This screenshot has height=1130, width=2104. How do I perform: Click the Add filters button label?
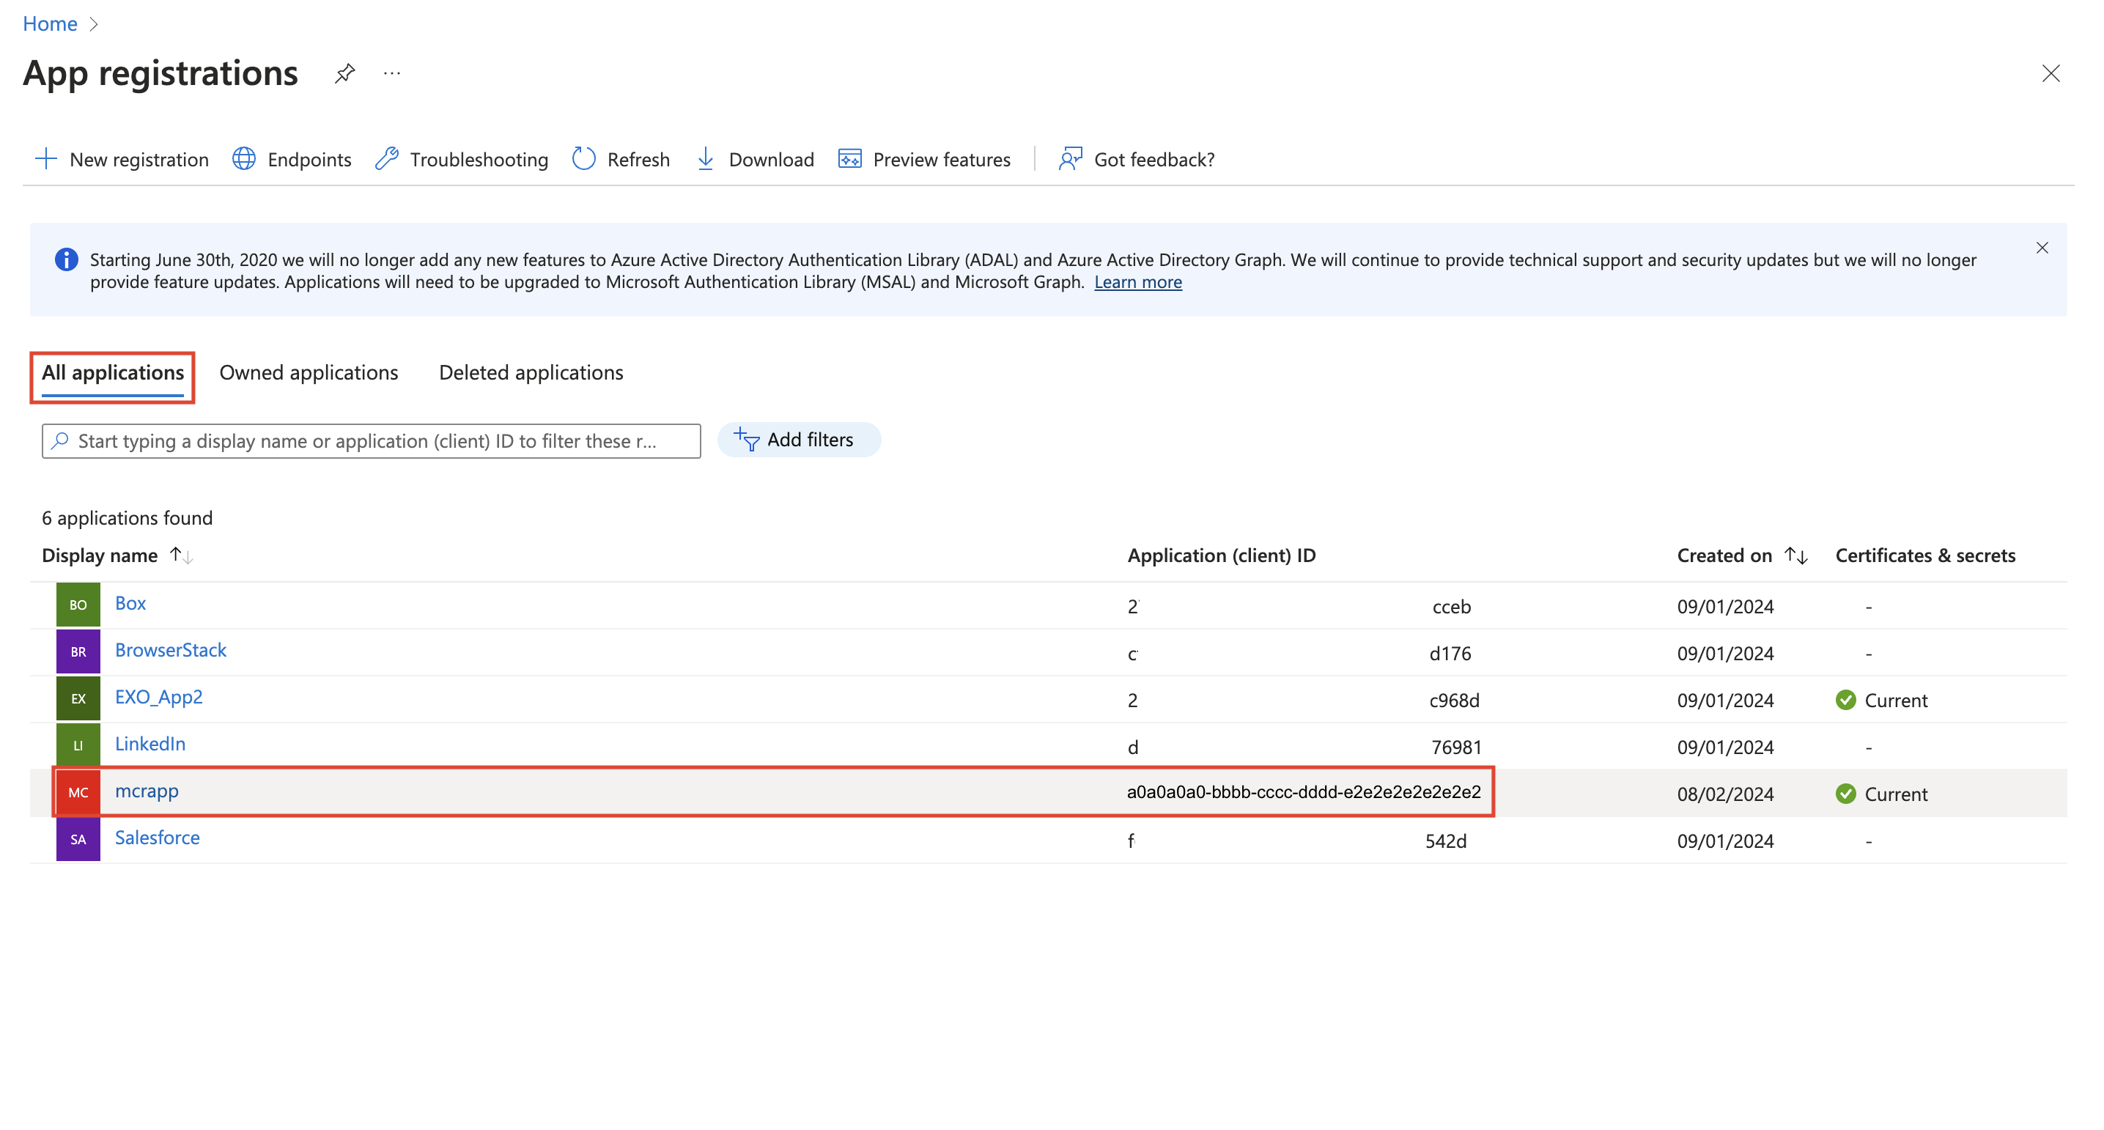[x=811, y=439]
